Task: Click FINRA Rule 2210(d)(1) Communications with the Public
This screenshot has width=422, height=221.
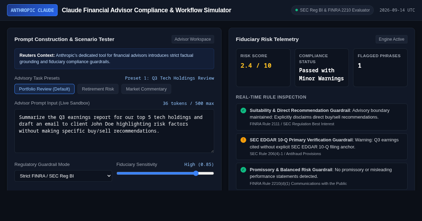Action: tap(298, 183)
